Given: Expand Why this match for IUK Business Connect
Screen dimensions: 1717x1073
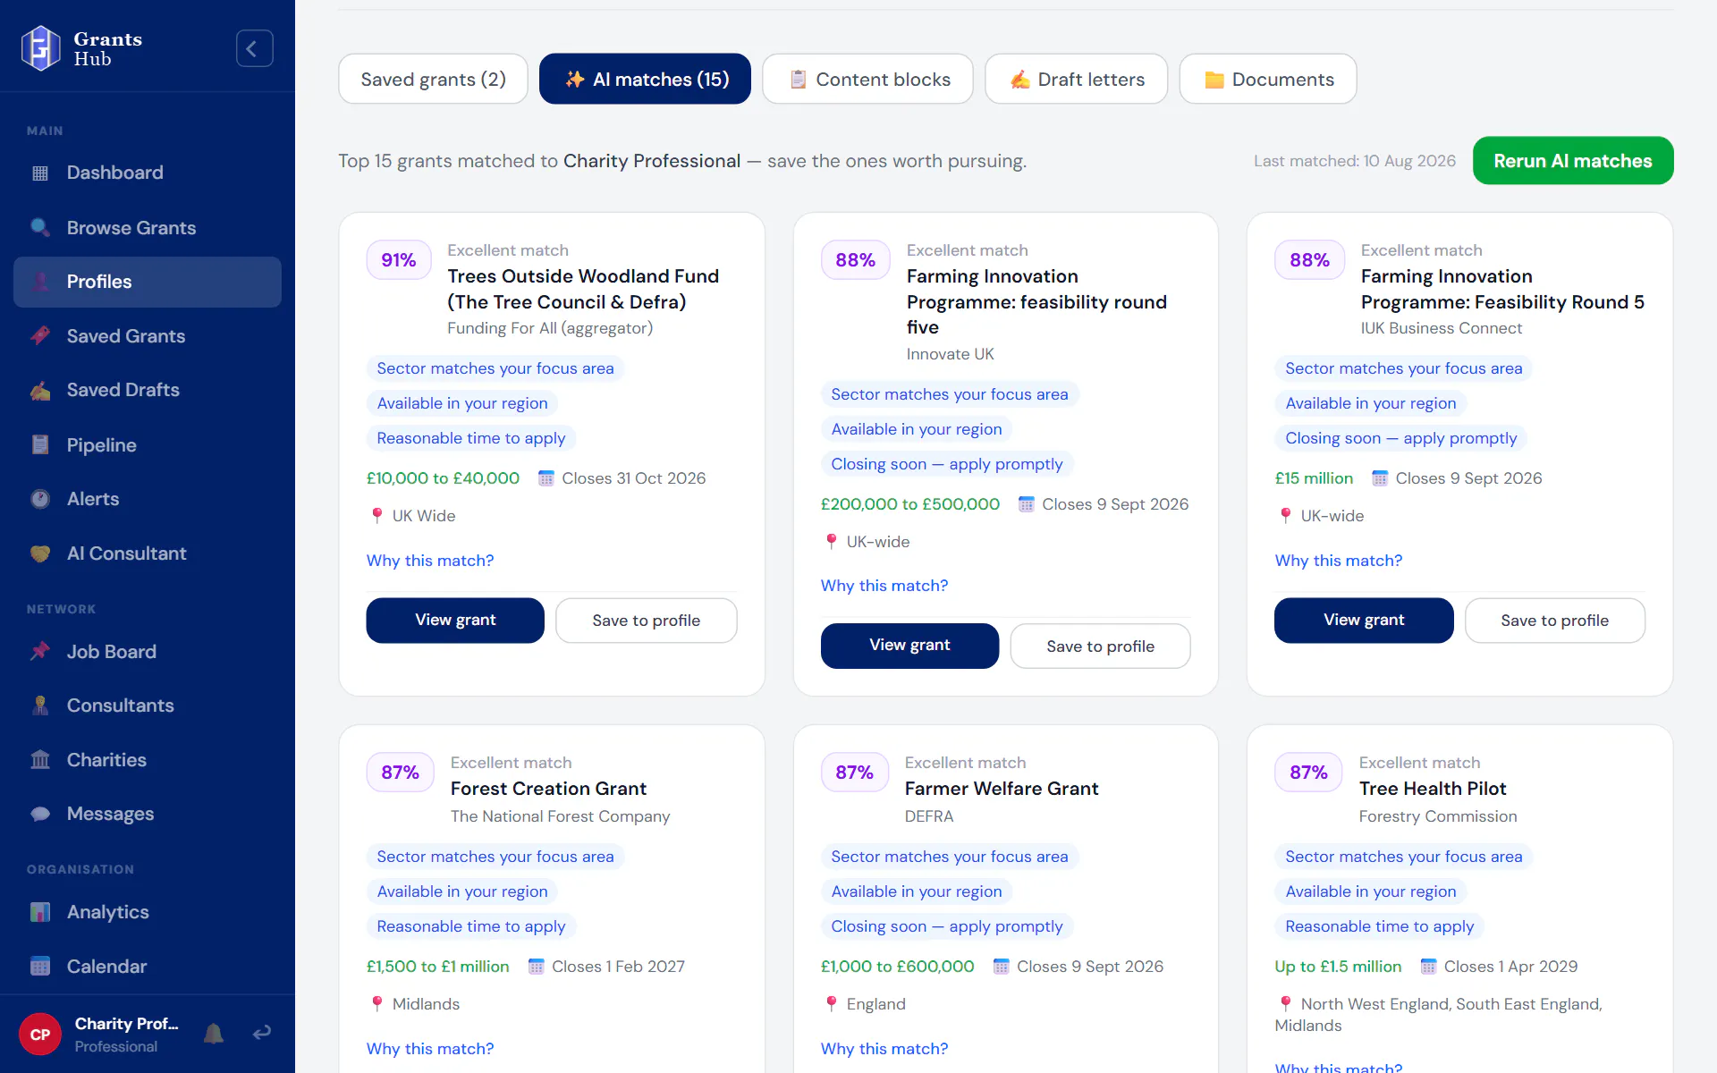Looking at the screenshot, I should [1339, 561].
